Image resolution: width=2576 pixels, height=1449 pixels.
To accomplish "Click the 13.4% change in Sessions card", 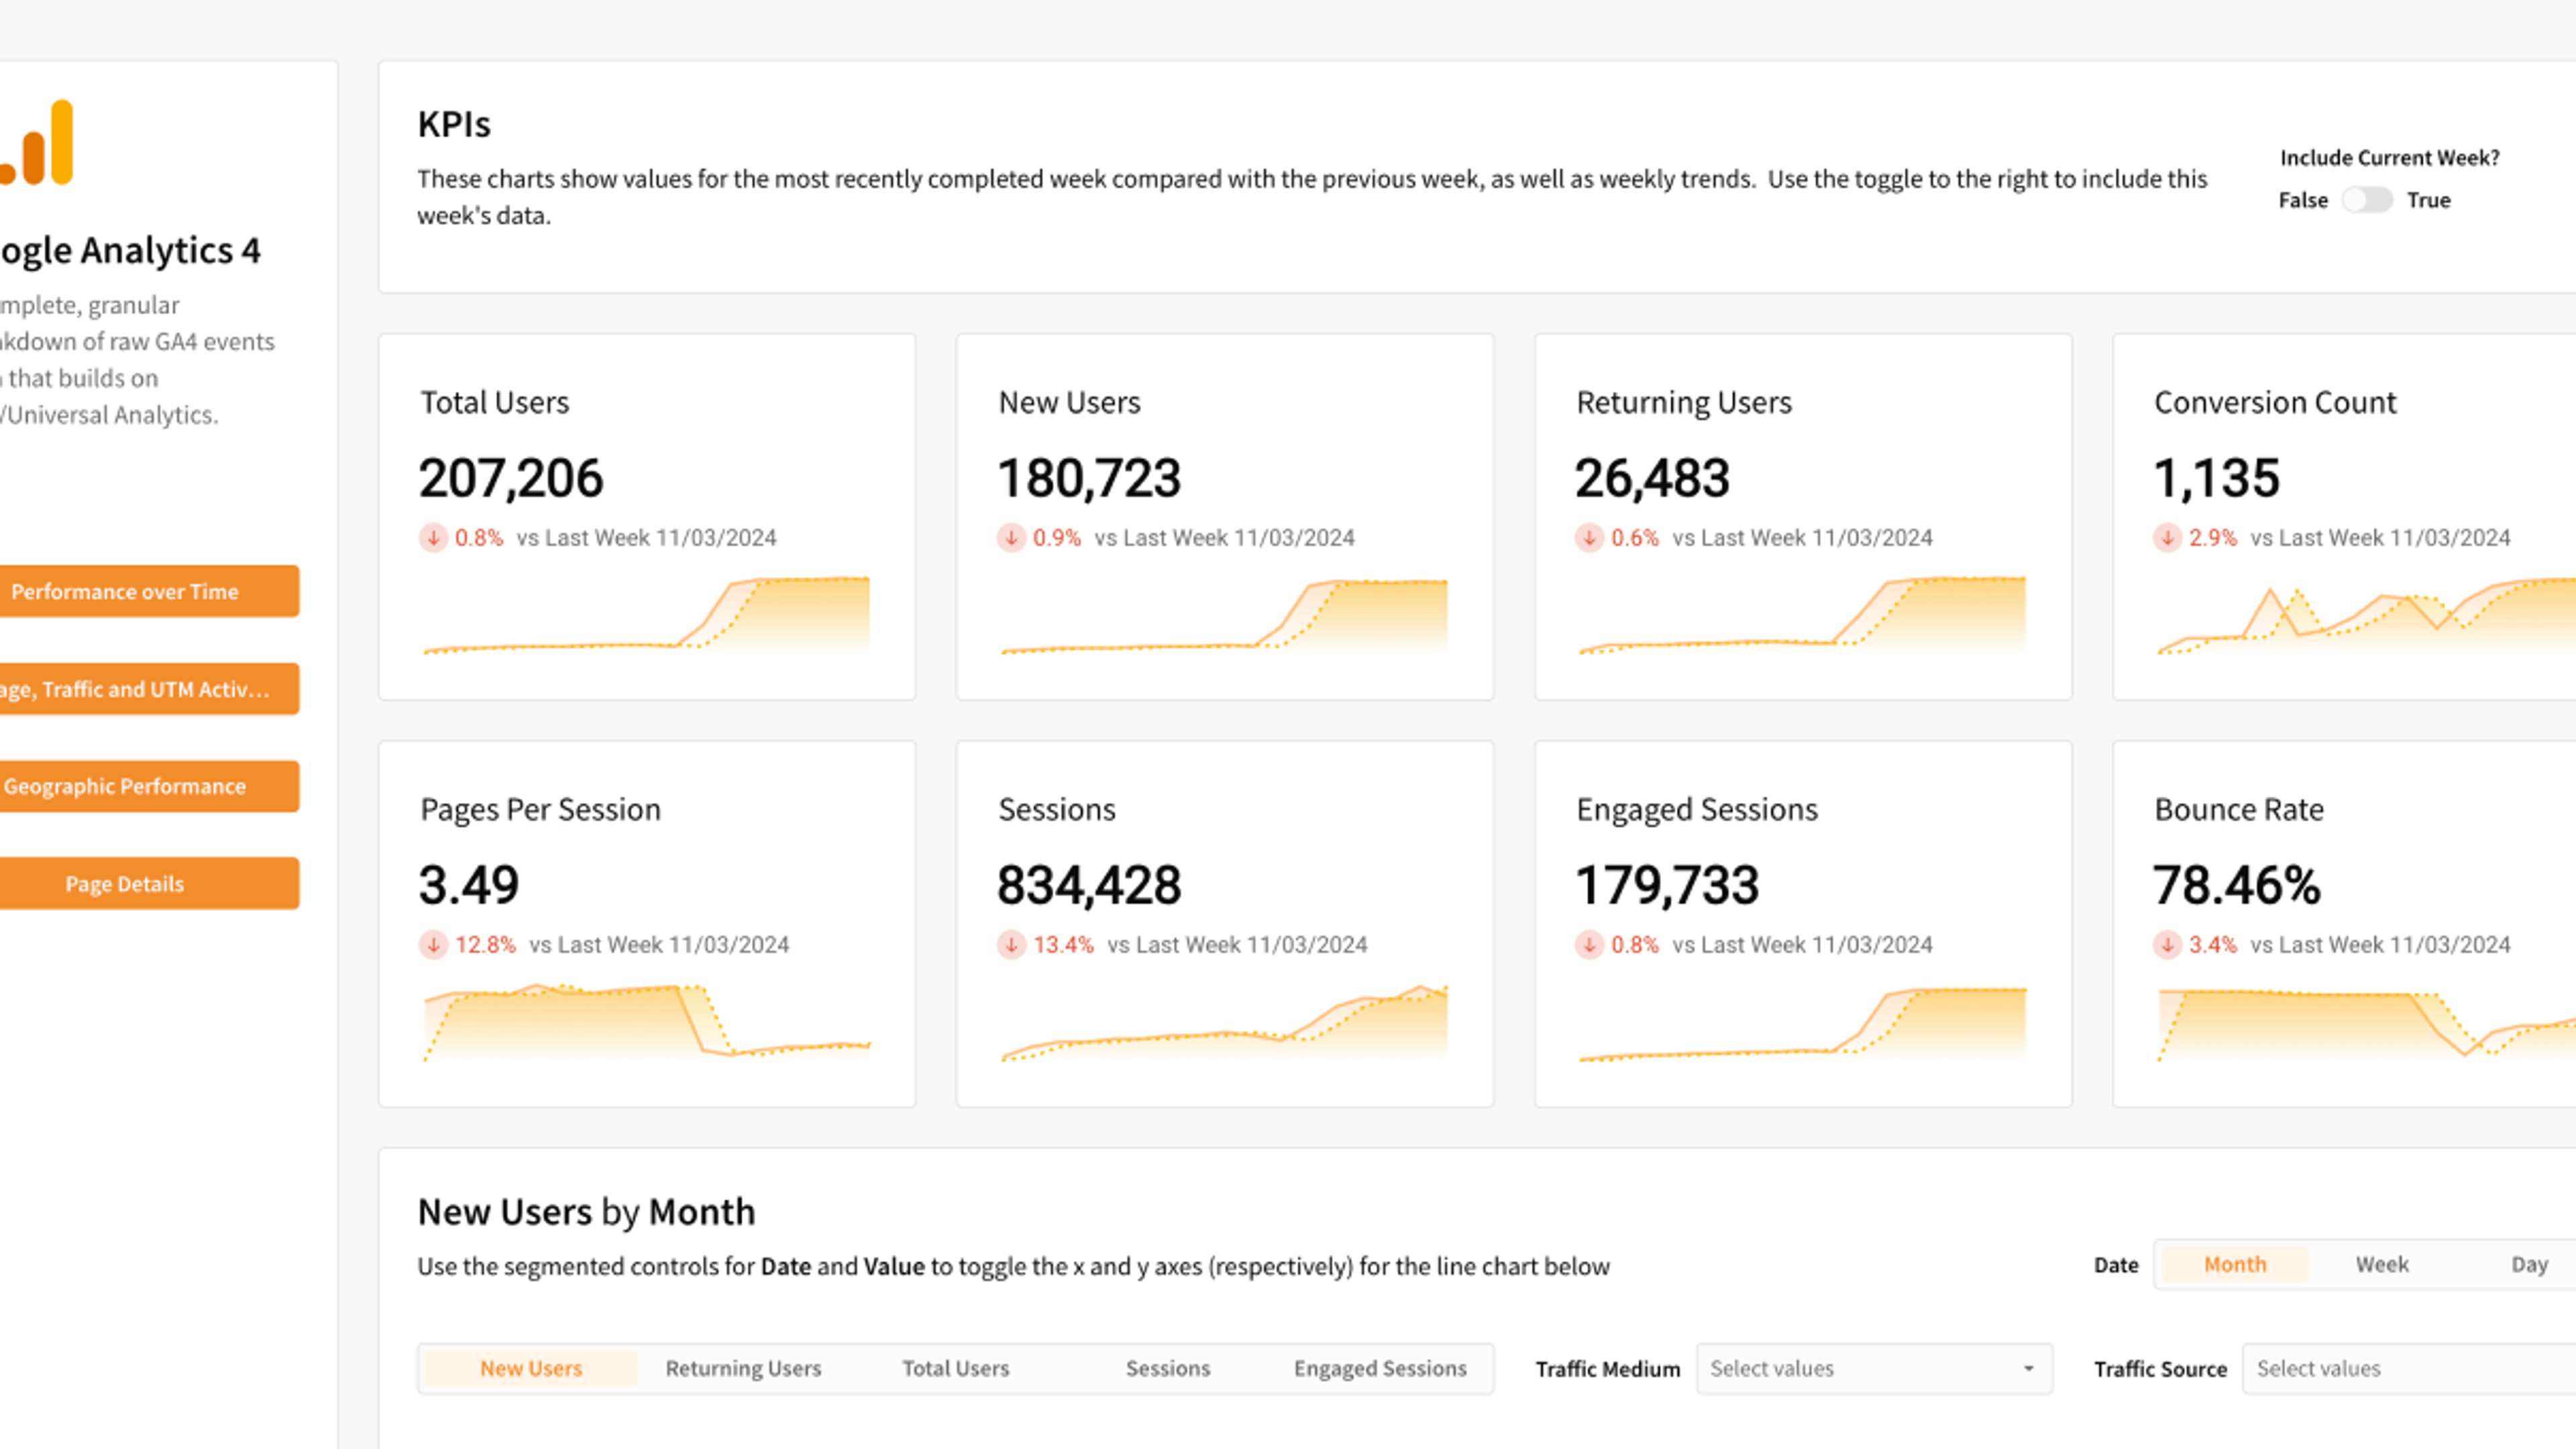I will [1063, 945].
